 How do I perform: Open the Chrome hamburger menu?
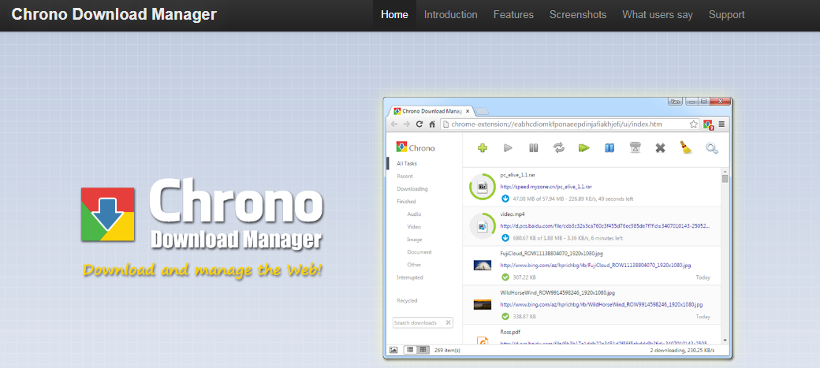(x=721, y=125)
